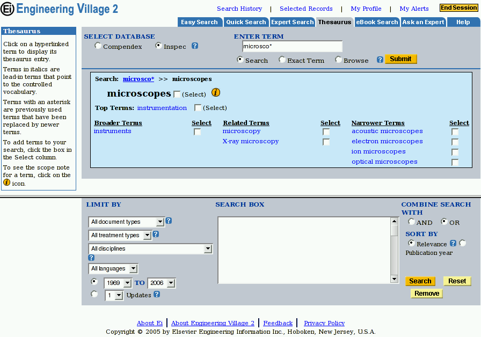Open help icon beside Inspec database option
The height and width of the screenshot is (337, 481).
click(195, 46)
